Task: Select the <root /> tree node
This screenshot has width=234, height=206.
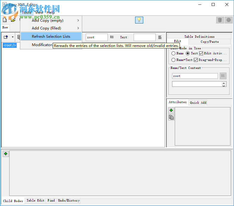Action: coord(10,45)
